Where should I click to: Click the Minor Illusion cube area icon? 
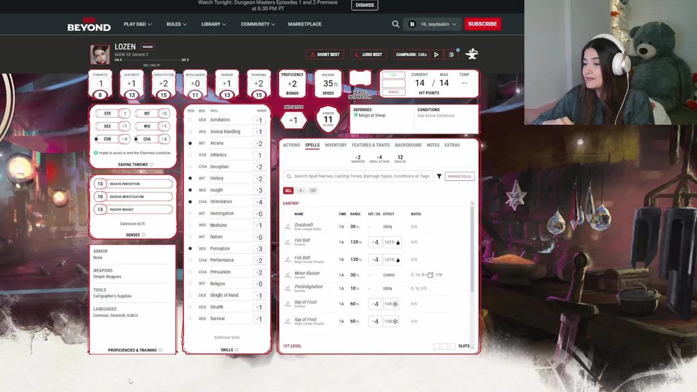[430, 275]
